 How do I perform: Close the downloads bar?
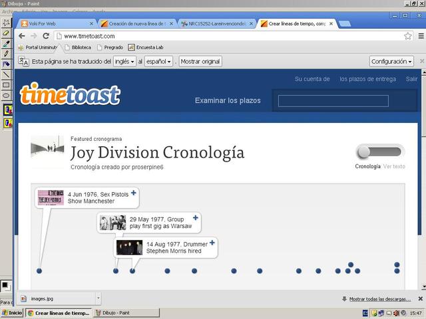coord(420,298)
